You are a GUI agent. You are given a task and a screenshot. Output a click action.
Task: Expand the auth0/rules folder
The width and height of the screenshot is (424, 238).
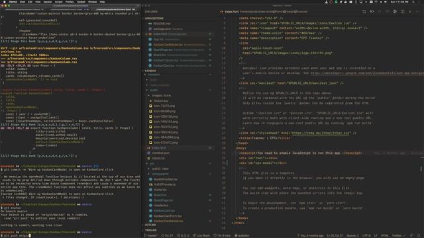[x=160, y=169]
